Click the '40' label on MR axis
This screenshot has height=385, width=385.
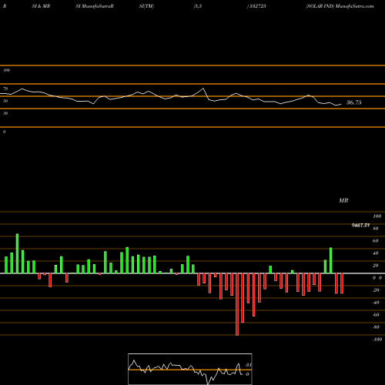376,253
